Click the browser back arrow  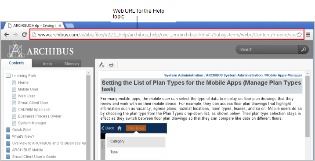coord(7,35)
